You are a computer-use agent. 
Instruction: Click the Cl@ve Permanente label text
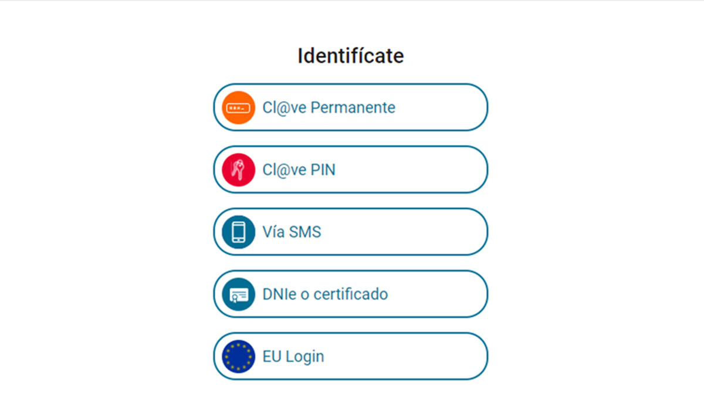329,107
